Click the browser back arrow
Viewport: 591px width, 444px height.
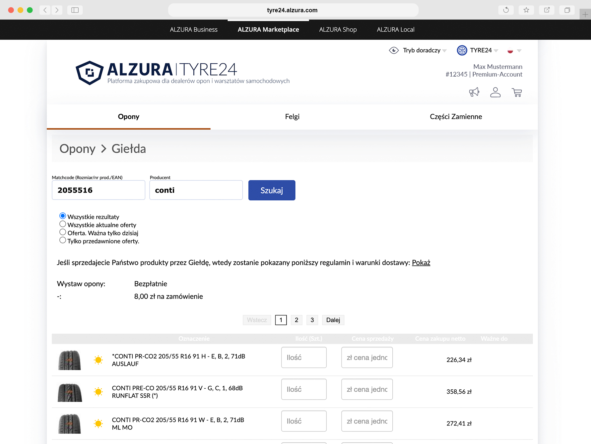click(x=45, y=10)
